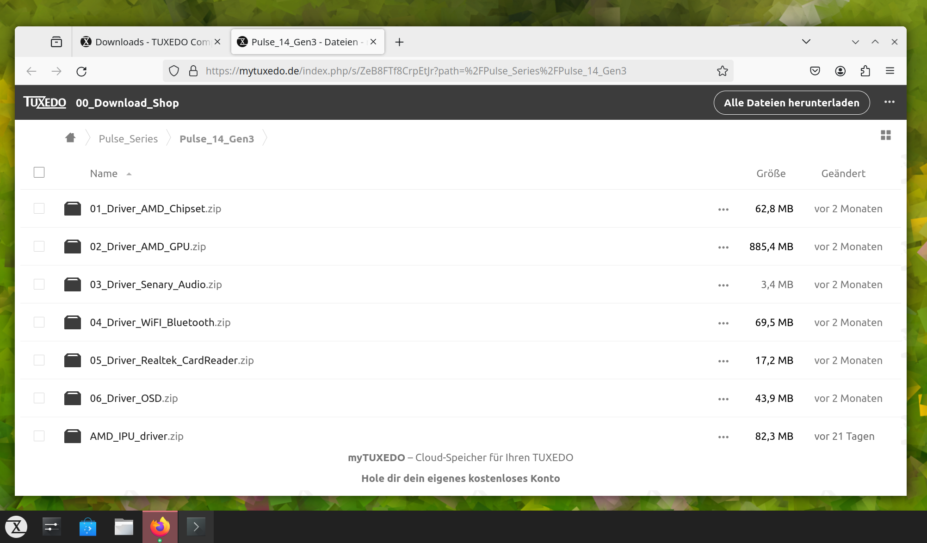The height and width of the screenshot is (543, 927).
Task: Open more options for 06_Driver_OSD.zip
Action: [723, 398]
